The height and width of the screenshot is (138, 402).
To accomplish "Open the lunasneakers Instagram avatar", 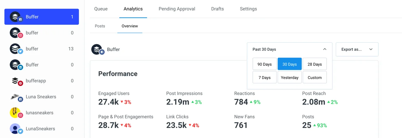I will (x=15, y=113).
